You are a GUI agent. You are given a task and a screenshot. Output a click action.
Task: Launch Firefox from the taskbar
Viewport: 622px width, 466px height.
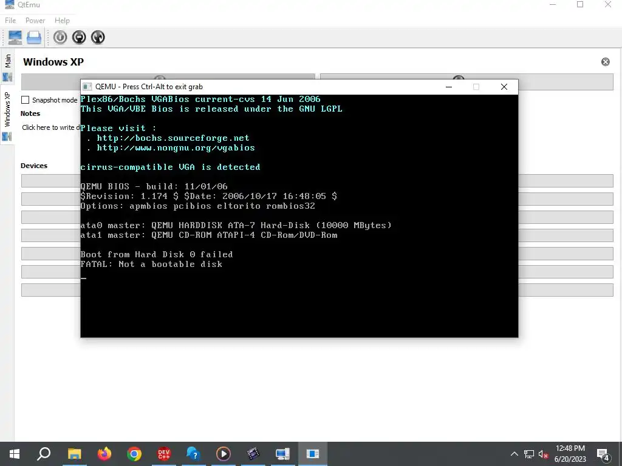pyautogui.click(x=104, y=454)
